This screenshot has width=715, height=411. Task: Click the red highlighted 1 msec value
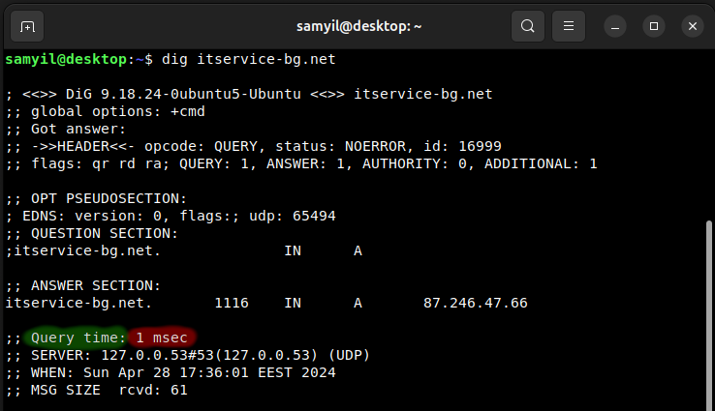coord(162,338)
